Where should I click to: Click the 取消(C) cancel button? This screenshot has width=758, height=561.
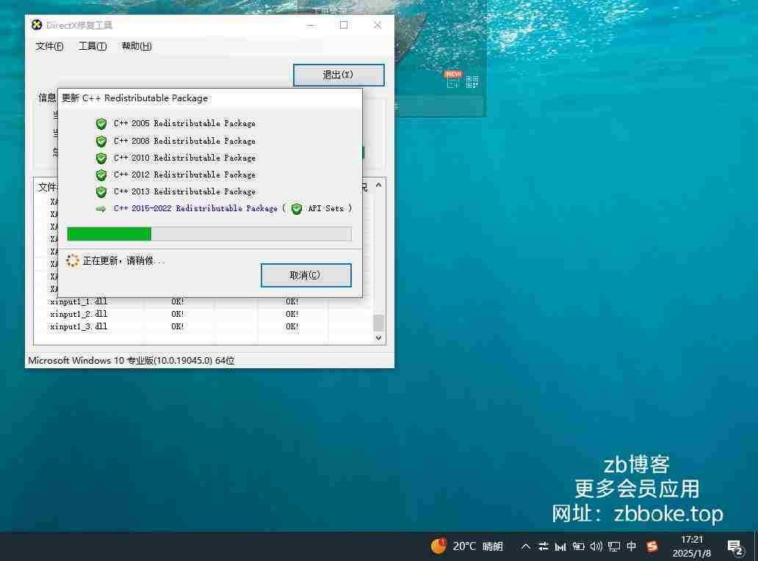[x=306, y=275]
